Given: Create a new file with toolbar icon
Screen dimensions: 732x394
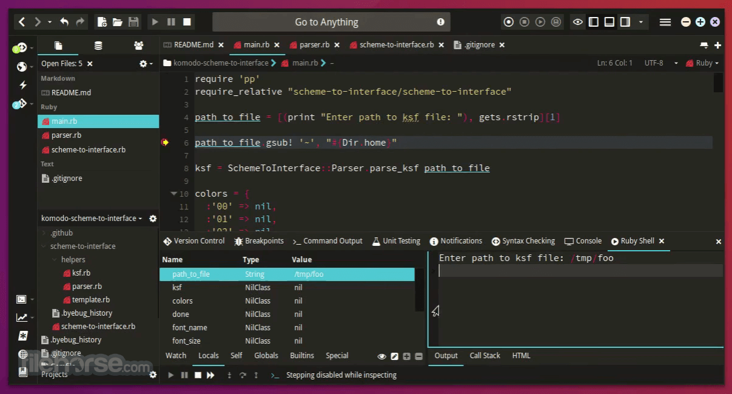Looking at the screenshot, I should (102, 22).
